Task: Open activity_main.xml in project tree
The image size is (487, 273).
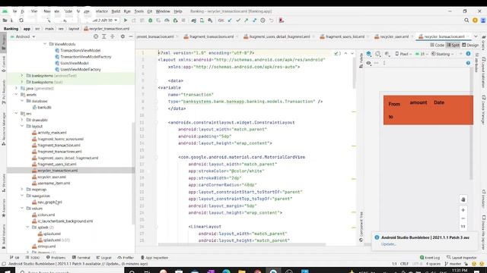Action: pos(49,133)
